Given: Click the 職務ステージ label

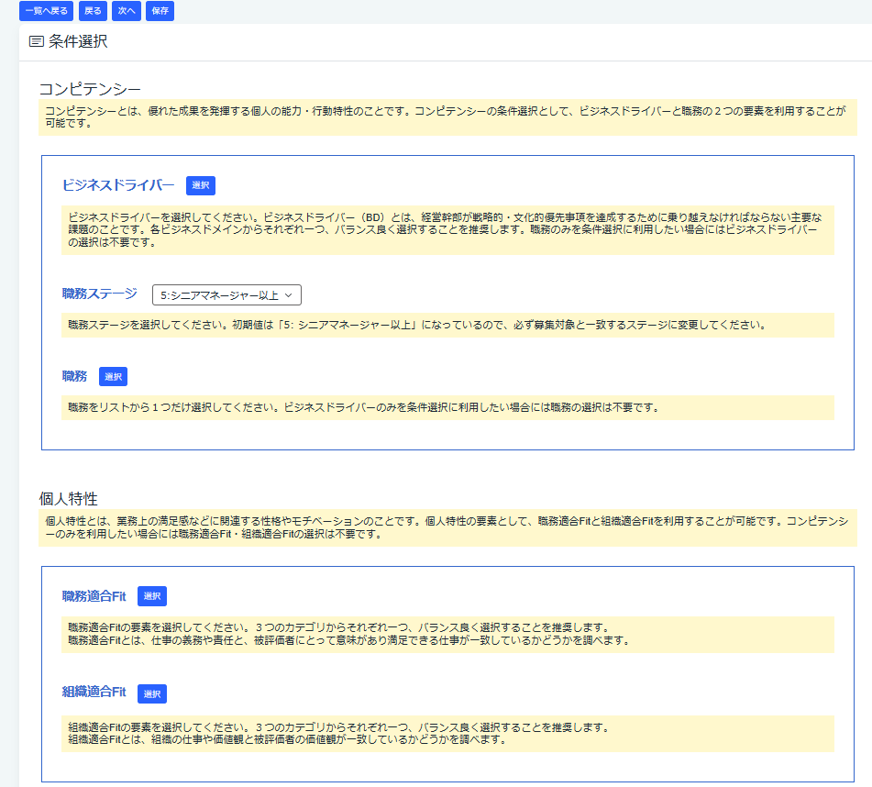Looking at the screenshot, I should pos(97,295).
